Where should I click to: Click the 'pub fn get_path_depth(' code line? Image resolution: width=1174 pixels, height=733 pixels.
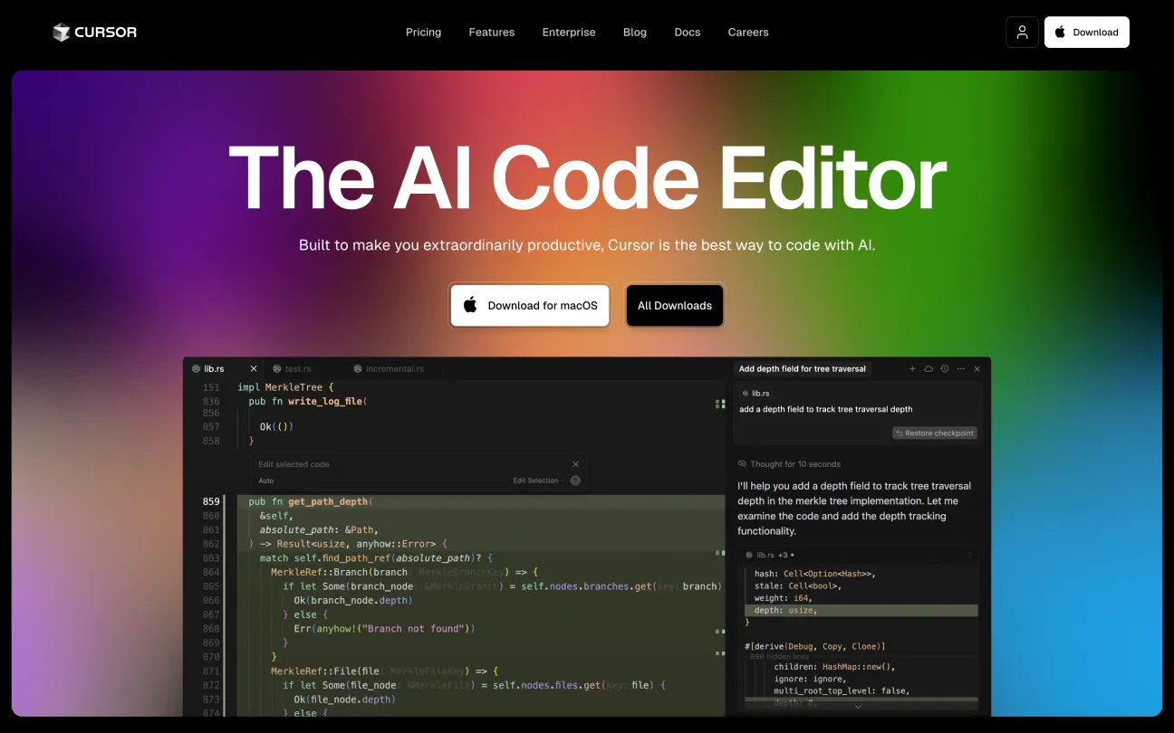[311, 501]
